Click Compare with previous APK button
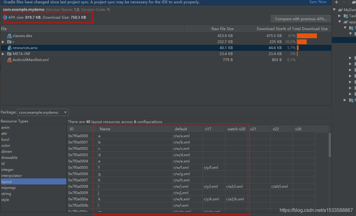 [301, 19]
